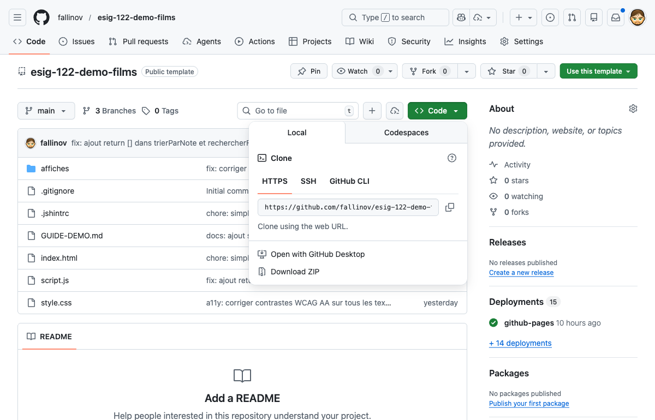Switch to the SSH clone tab
Viewport: 655px width, 420px height.
click(x=308, y=181)
